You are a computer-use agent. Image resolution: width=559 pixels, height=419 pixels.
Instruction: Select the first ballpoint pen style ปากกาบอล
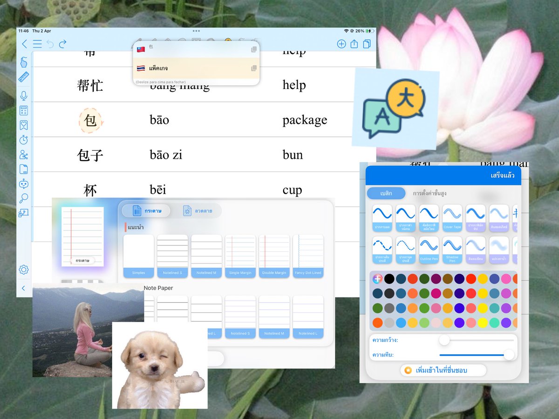[x=382, y=218]
